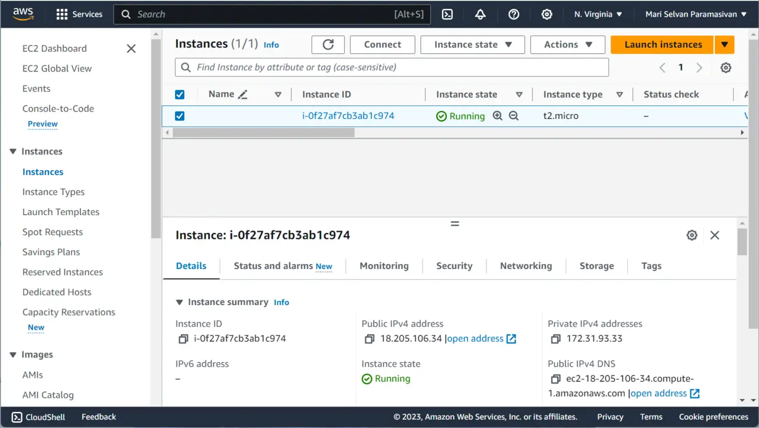Switch to the Storage tab

pos(596,266)
